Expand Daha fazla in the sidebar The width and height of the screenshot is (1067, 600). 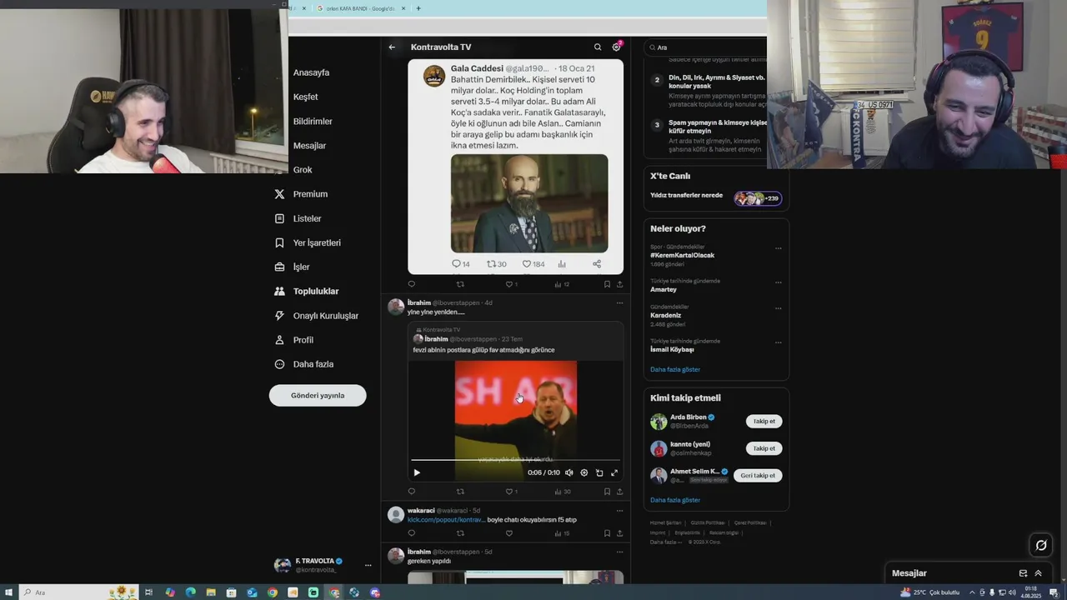pos(313,364)
